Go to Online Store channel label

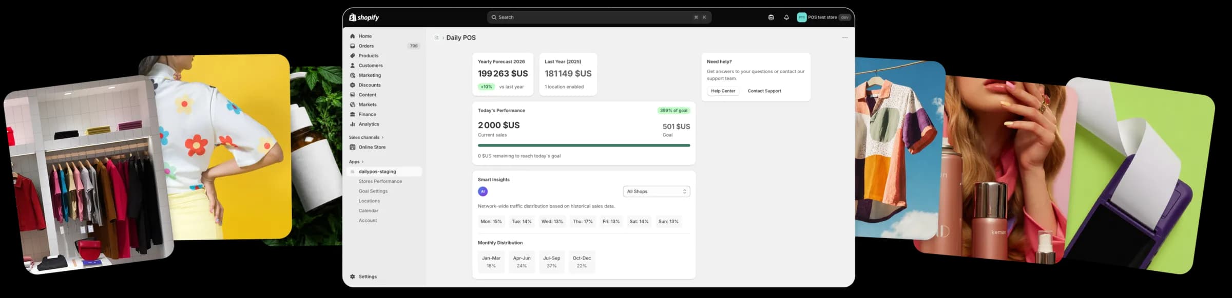(x=372, y=147)
